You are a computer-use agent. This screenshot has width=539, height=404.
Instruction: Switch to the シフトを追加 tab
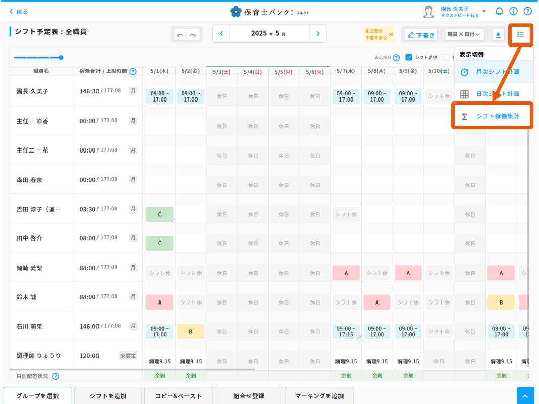(x=108, y=396)
